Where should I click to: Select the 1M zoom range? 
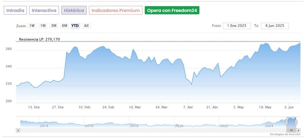43,26
